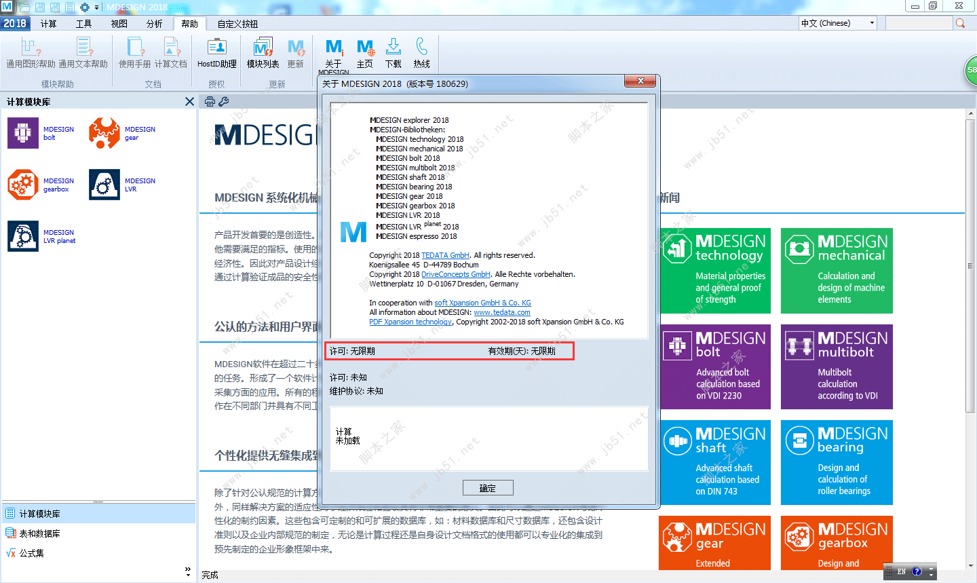Screen dimensions: 977x583
Task: Open the orange MDESIGN gearbox tile
Action: click(x=837, y=543)
